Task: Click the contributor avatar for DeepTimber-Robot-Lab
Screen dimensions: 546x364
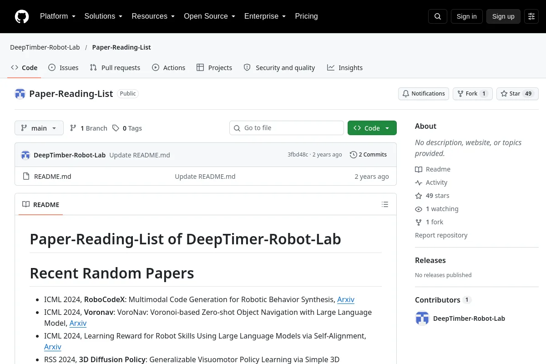Action: coord(422,318)
